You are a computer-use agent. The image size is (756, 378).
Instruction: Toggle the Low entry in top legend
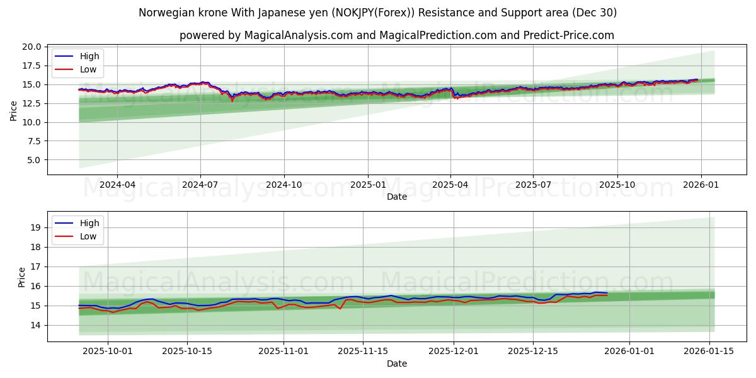tap(90, 69)
